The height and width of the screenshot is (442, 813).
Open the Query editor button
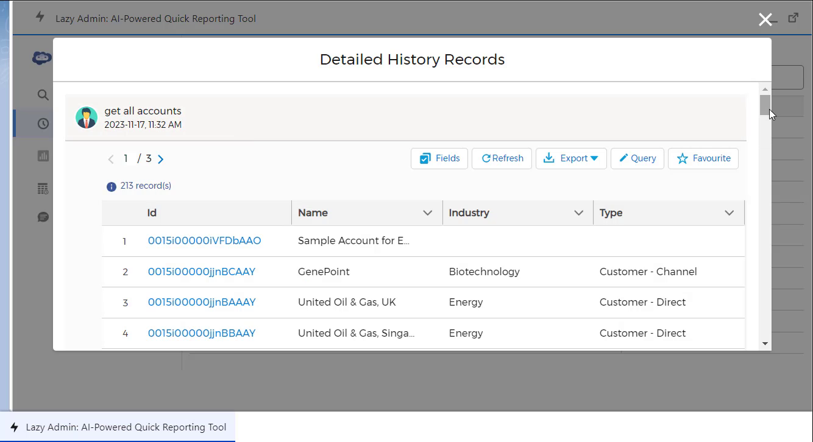[x=637, y=158]
